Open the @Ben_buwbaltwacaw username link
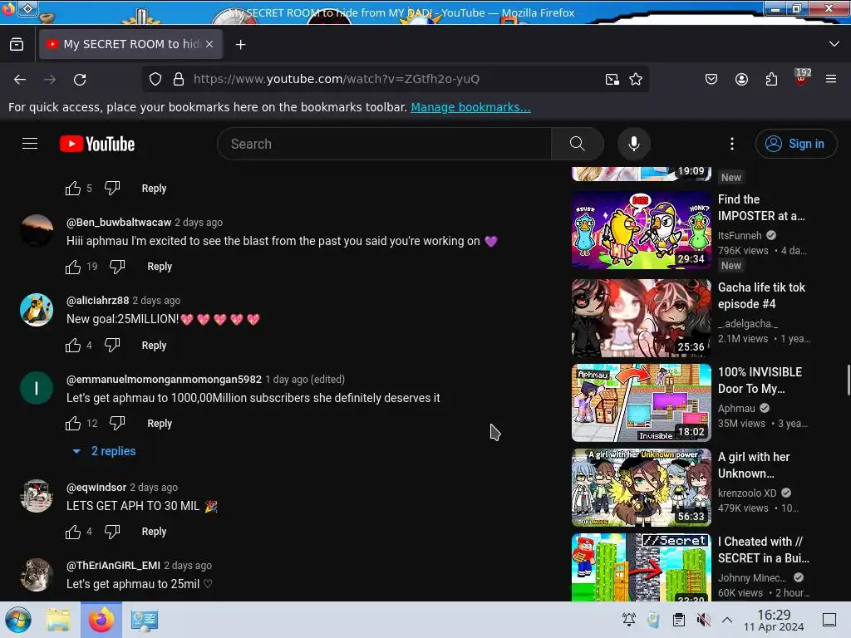 click(119, 222)
